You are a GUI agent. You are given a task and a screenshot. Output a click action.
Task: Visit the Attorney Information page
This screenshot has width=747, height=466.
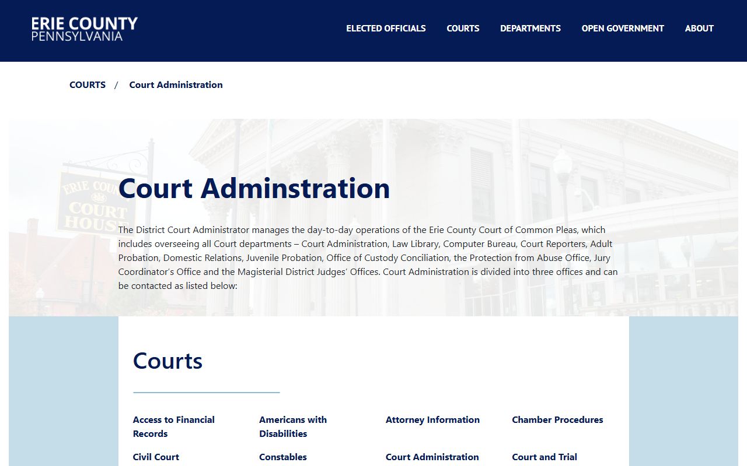point(432,419)
